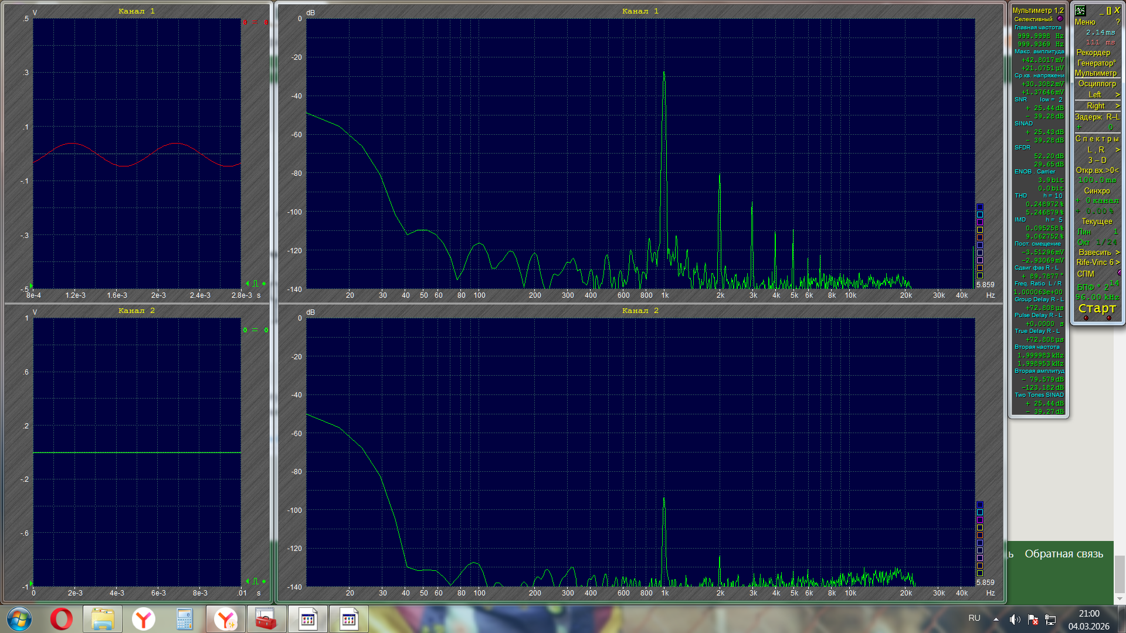Click the Старт button
Image resolution: width=1126 pixels, height=633 pixels.
pos(1096,308)
